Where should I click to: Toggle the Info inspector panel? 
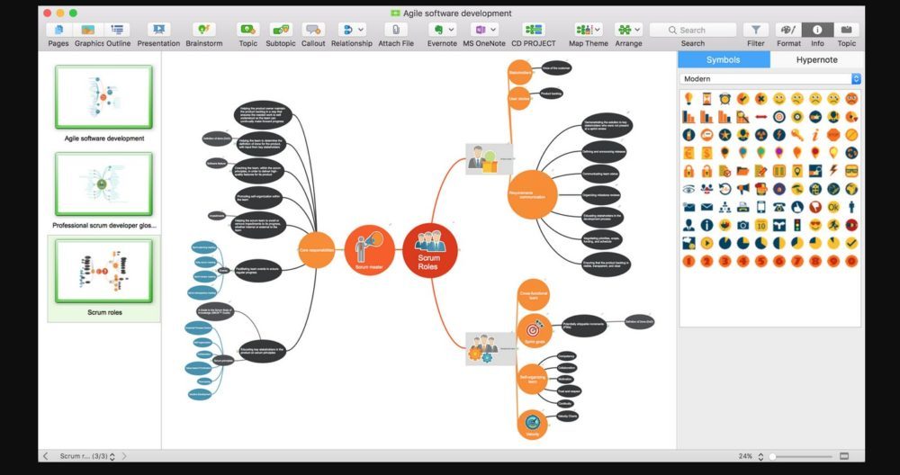click(817, 30)
